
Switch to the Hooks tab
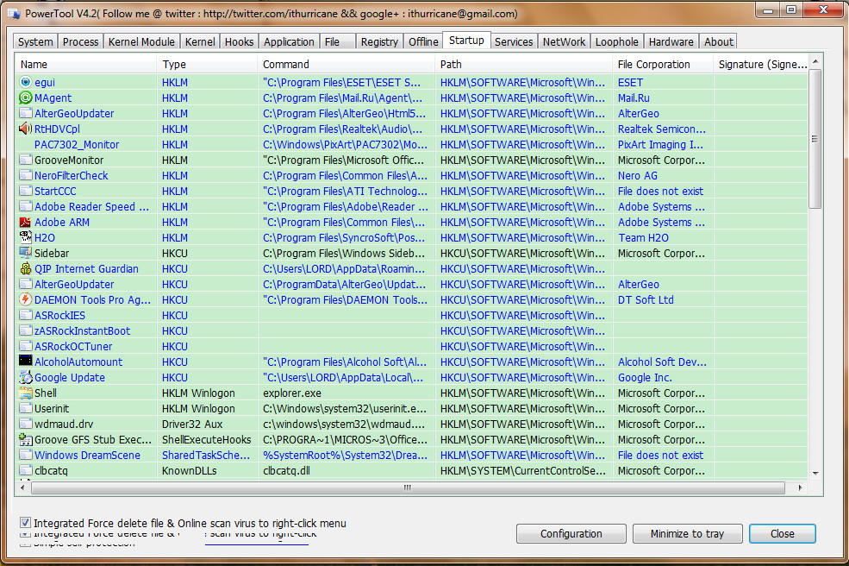pos(239,41)
